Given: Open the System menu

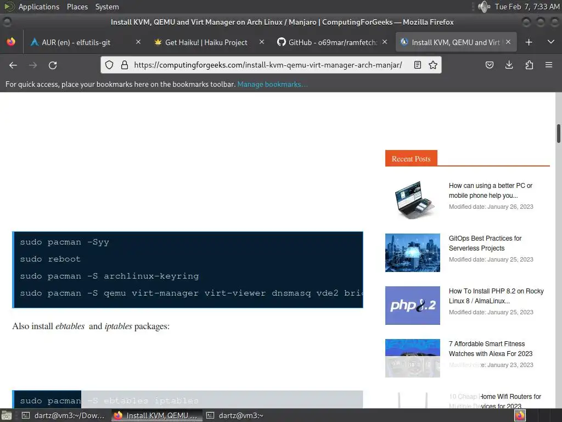Looking at the screenshot, I should pos(107,7).
